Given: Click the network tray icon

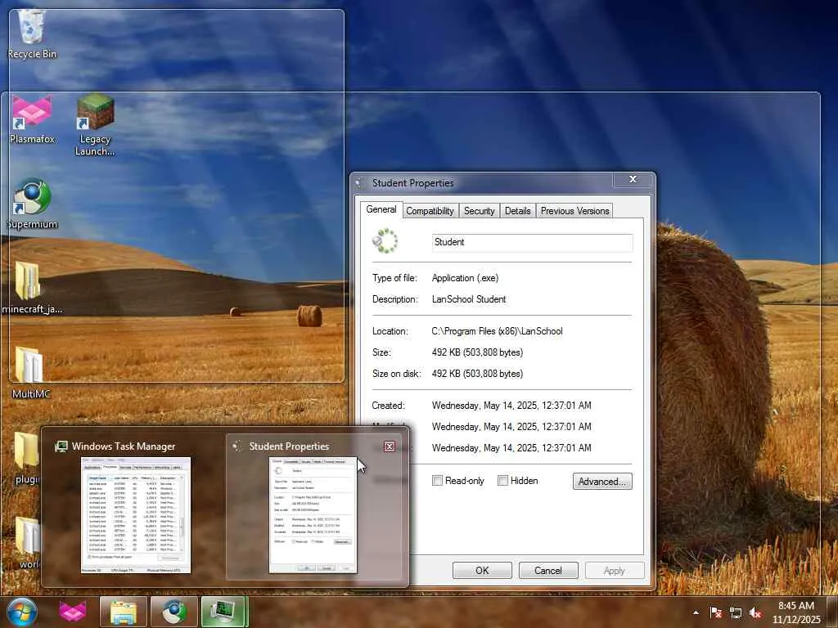Looking at the screenshot, I should coord(736,612).
